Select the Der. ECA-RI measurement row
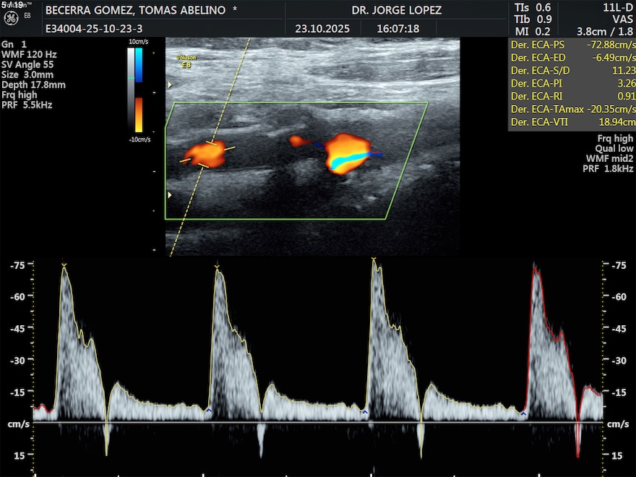 (571, 97)
